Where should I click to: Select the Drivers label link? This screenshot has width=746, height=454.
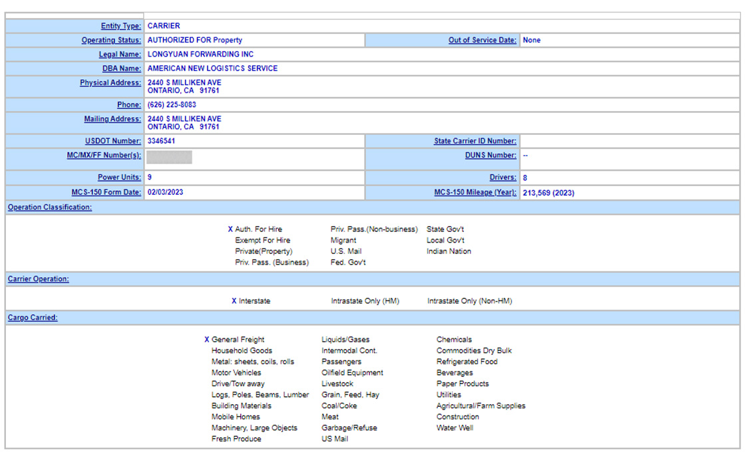(x=502, y=177)
